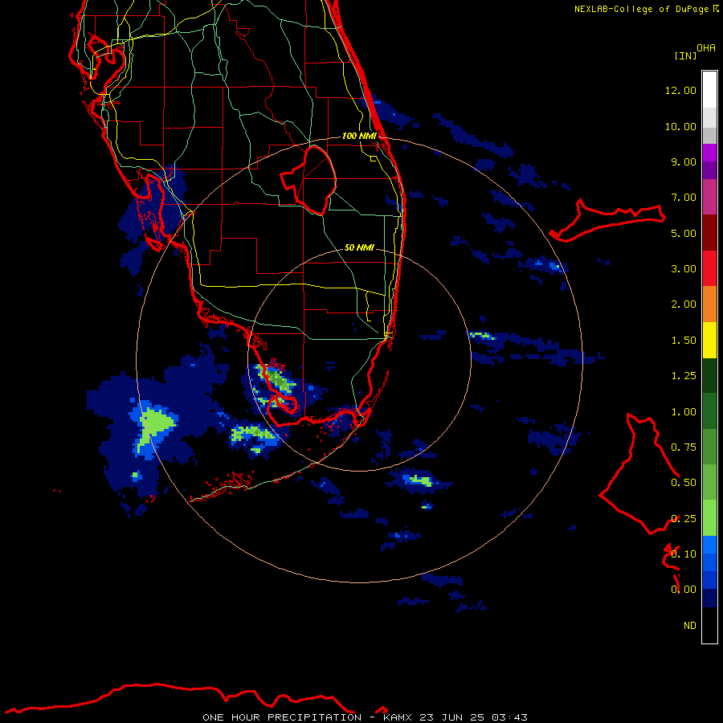Viewport: 723px width, 723px height.
Task: Click the ND legend label
Action: click(x=690, y=626)
